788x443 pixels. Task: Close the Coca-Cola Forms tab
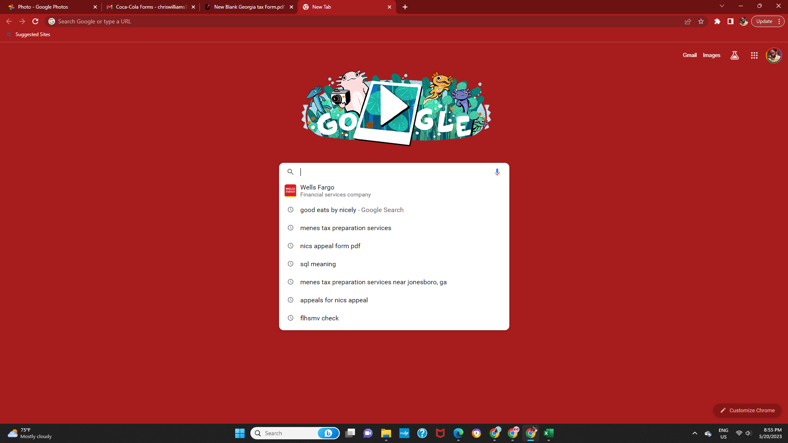coord(193,7)
